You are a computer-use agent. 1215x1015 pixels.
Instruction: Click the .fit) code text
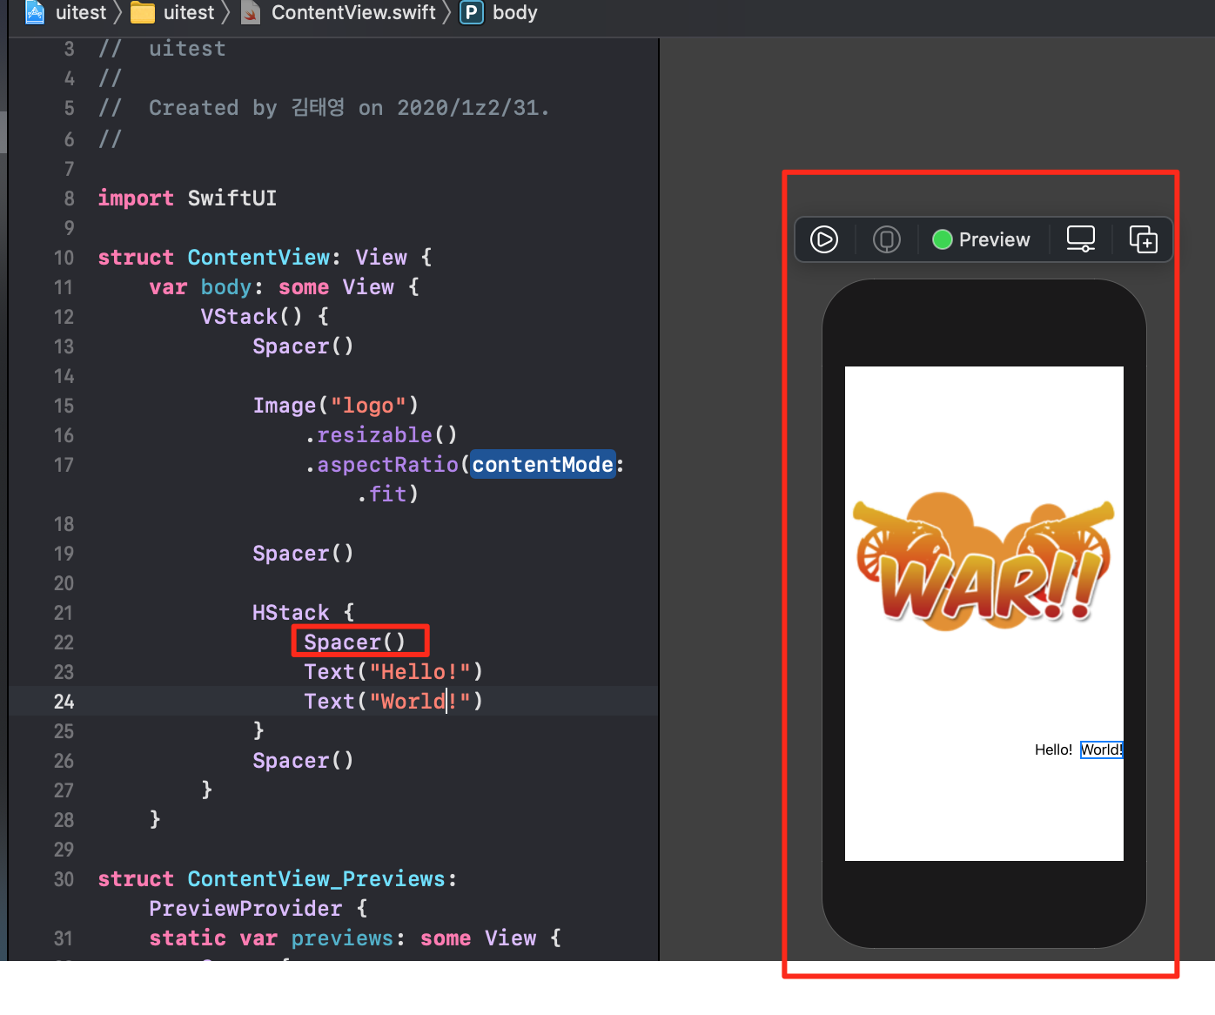click(388, 494)
